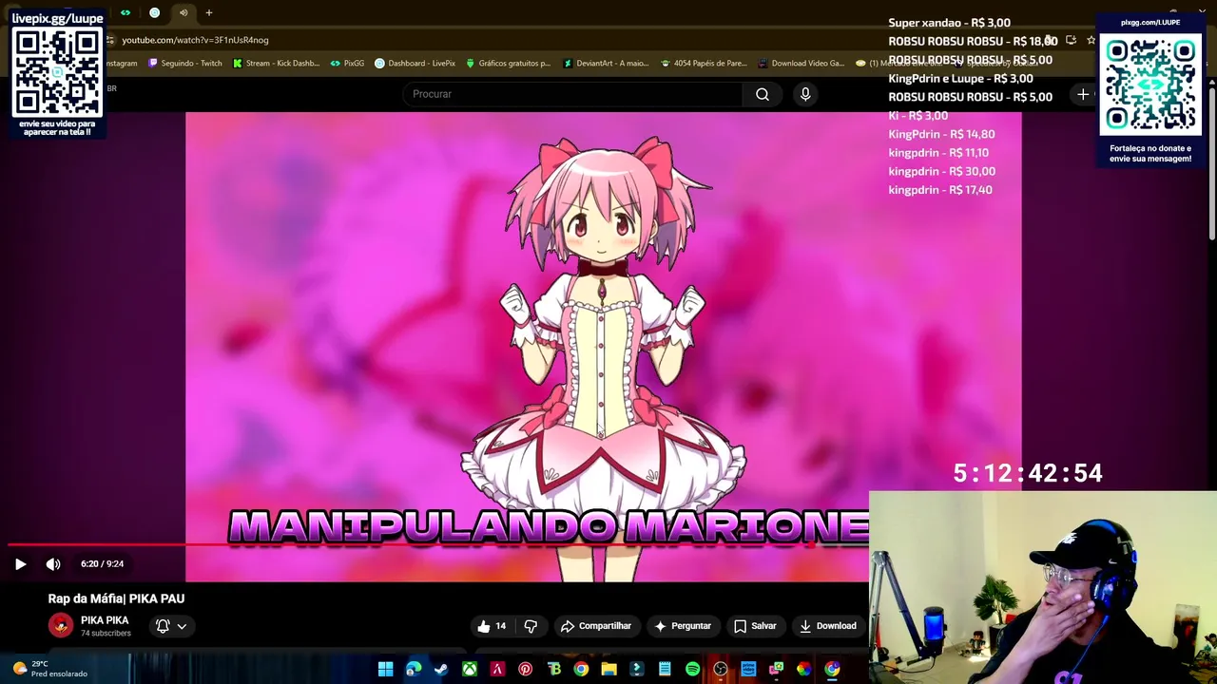Screen dimensions: 1217x684
Task: Open the Download Video Ga... bookmark
Action: (801, 64)
